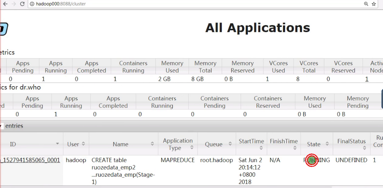Bookmark this page with the star icon
The width and height of the screenshot is (383, 188).
pyautogui.click(x=374, y=4)
